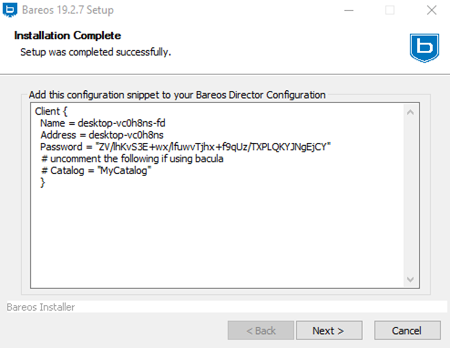Close the Bareos Setup window
The image size is (450, 348).
tap(431, 10)
